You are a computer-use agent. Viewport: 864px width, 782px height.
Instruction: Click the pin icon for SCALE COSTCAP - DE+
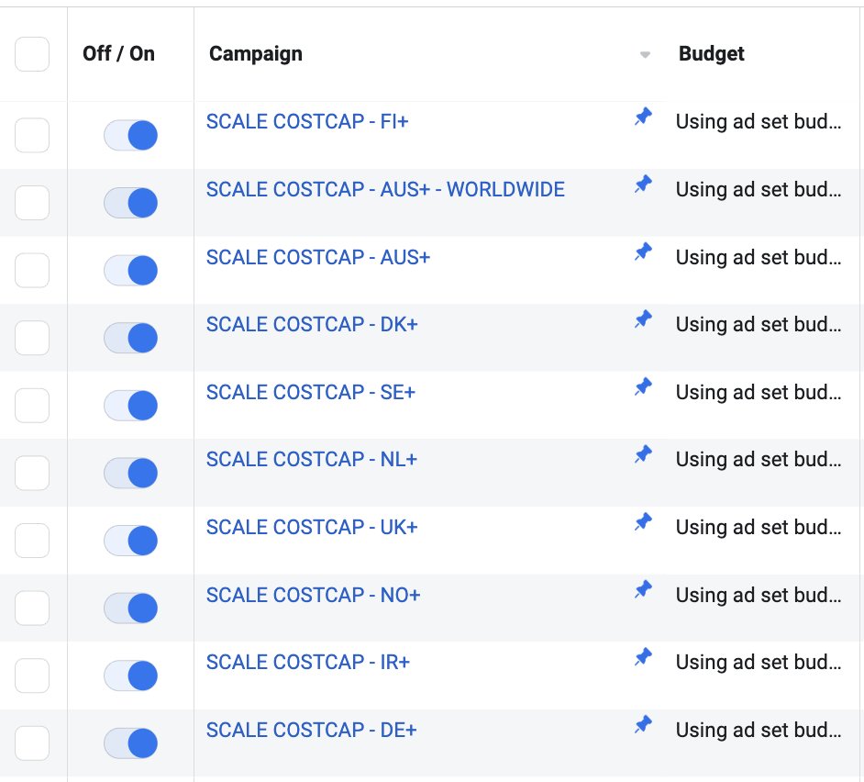643,724
